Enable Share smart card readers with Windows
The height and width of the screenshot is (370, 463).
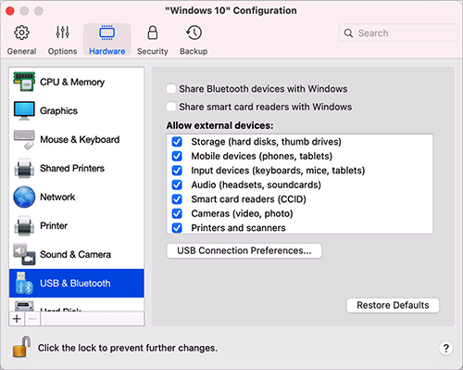coord(171,107)
